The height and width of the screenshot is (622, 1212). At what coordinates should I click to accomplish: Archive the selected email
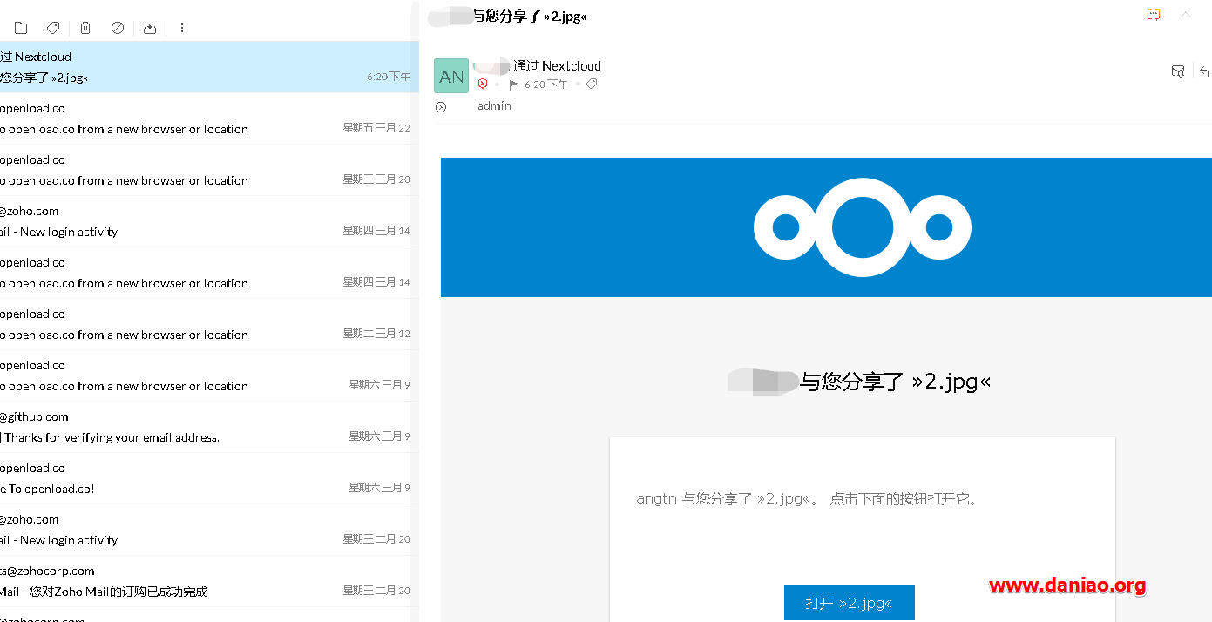[150, 28]
